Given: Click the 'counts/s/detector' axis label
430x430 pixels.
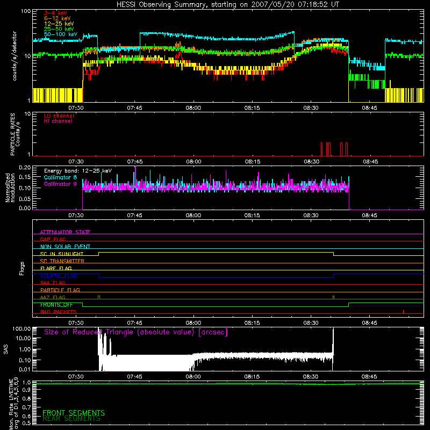Looking at the screenshot, I should tap(15, 56).
